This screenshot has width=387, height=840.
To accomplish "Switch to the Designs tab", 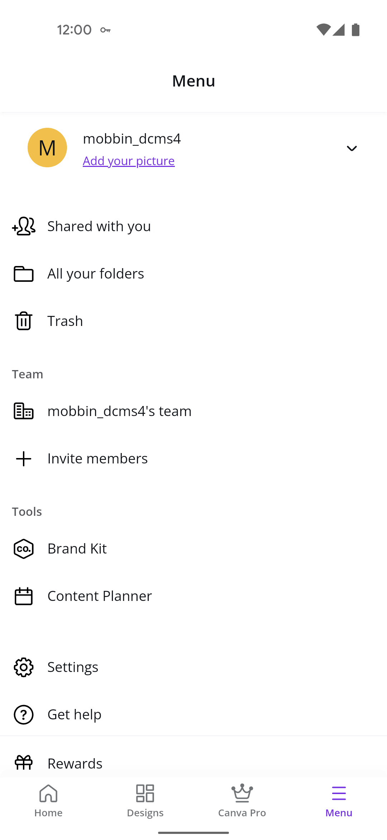I will click(x=145, y=801).
